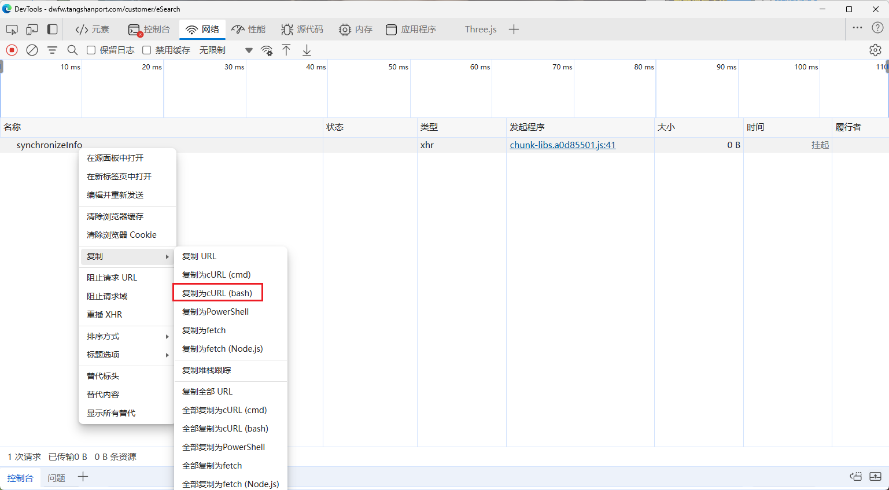Toggle device emulation icon
The image size is (889, 490).
[32, 30]
